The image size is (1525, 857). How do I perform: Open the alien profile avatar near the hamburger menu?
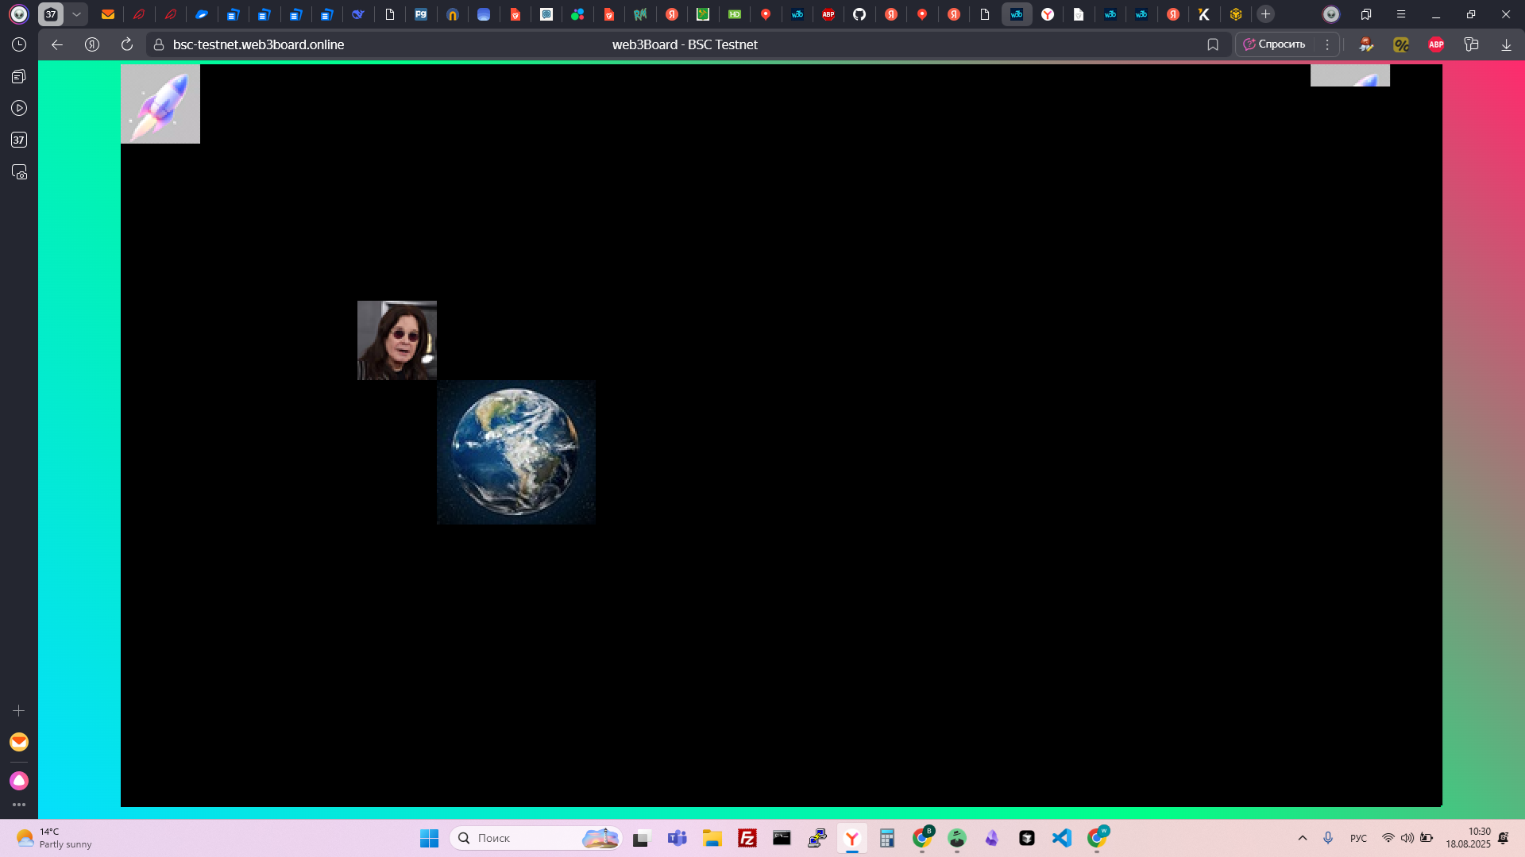1331,14
